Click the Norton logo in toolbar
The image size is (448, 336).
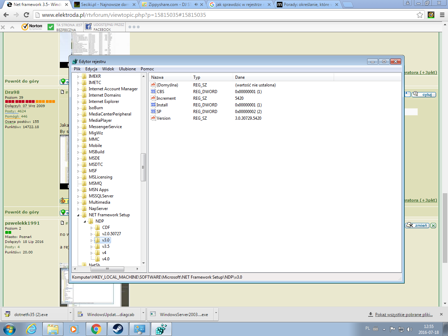(32, 27)
